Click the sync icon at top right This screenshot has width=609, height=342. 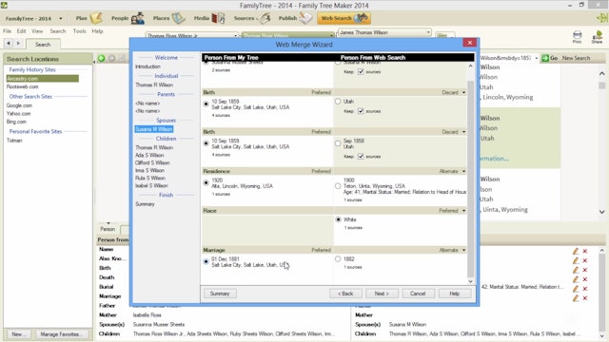pos(602,18)
